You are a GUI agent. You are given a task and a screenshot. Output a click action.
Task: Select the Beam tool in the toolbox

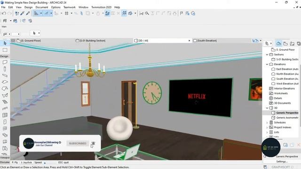coord(5,76)
